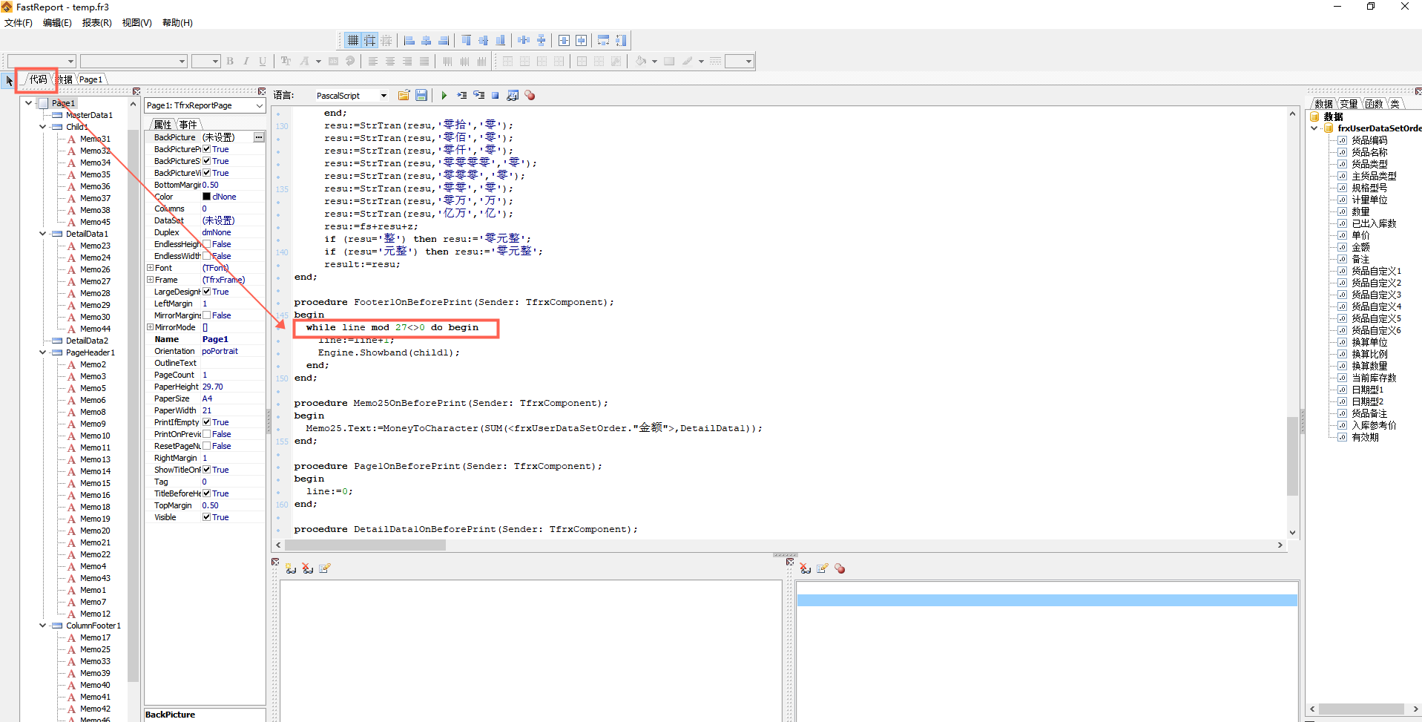The image size is (1422, 722).
Task: Toggle breakpoint with the red circle icon
Action: click(530, 95)
